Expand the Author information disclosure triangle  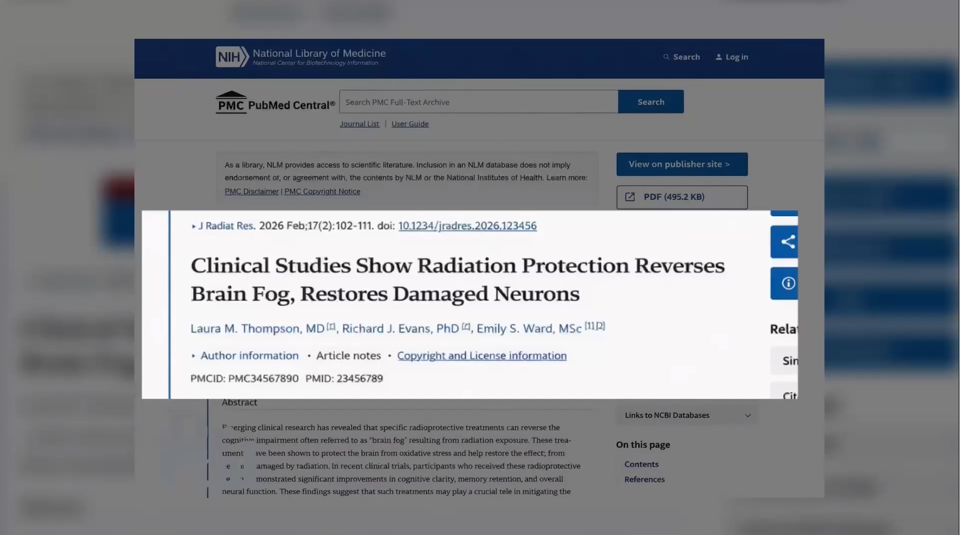[194, 356]
